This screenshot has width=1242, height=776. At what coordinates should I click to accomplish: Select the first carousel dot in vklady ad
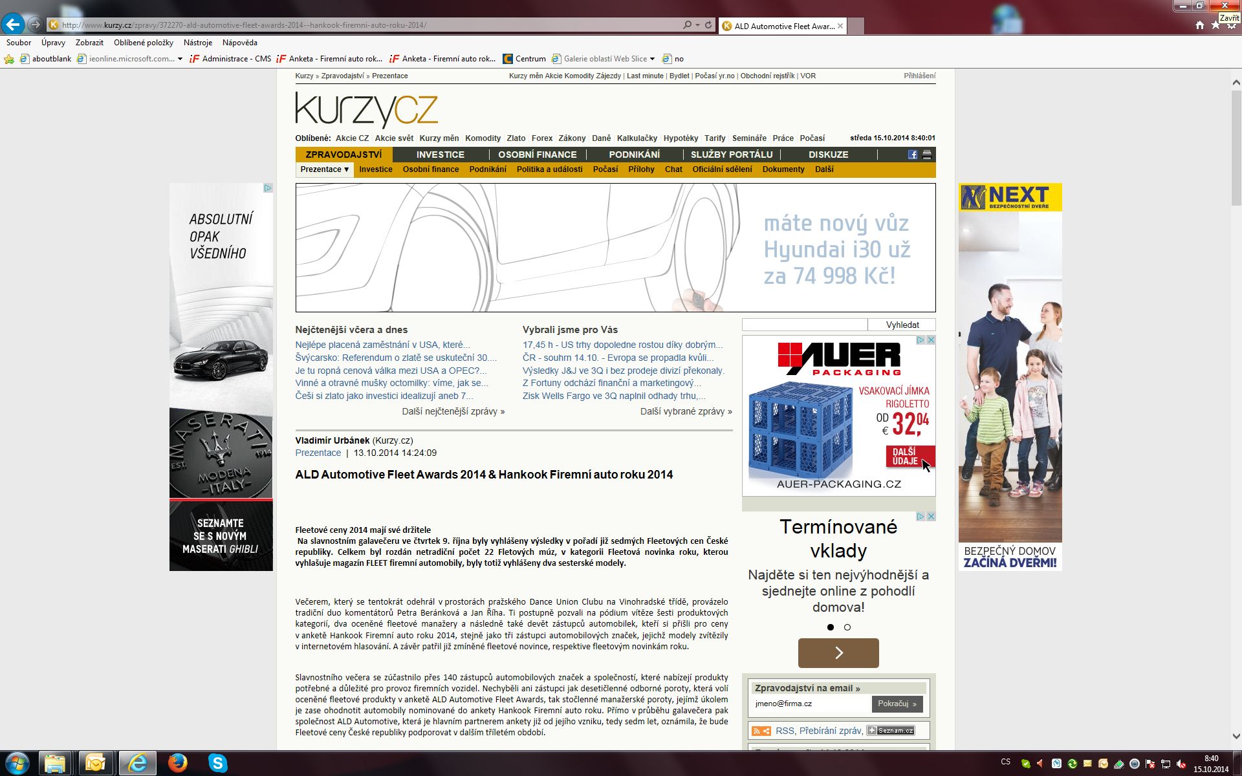pyautogui.click(x=831, y=627)
